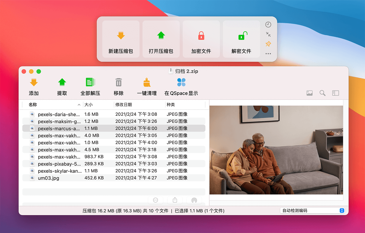This screenshot has width=365, height=233.
Task: Click JPEG icon of pexels-daria-she
Action: [x=33, y=114]
